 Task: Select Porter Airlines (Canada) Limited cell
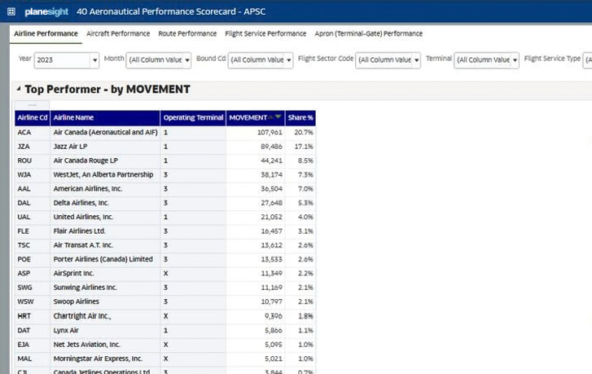(x=105, y=260)
